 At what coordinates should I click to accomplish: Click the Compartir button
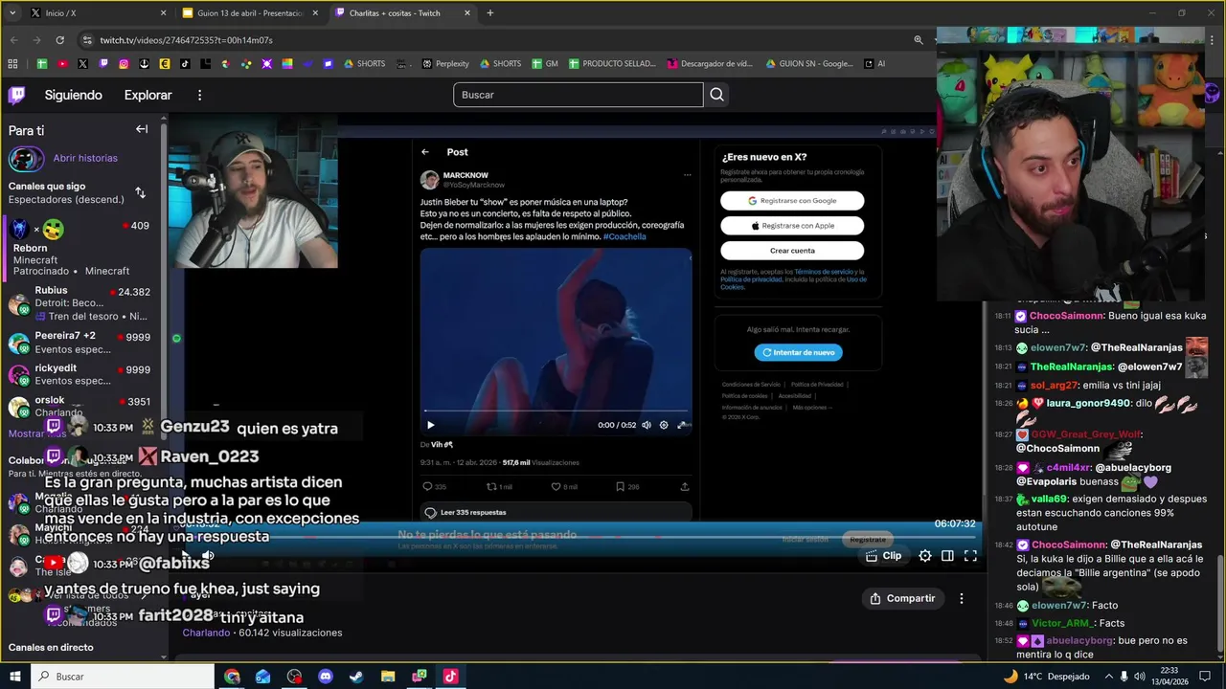pyautogui.click(x=902, y=598)
